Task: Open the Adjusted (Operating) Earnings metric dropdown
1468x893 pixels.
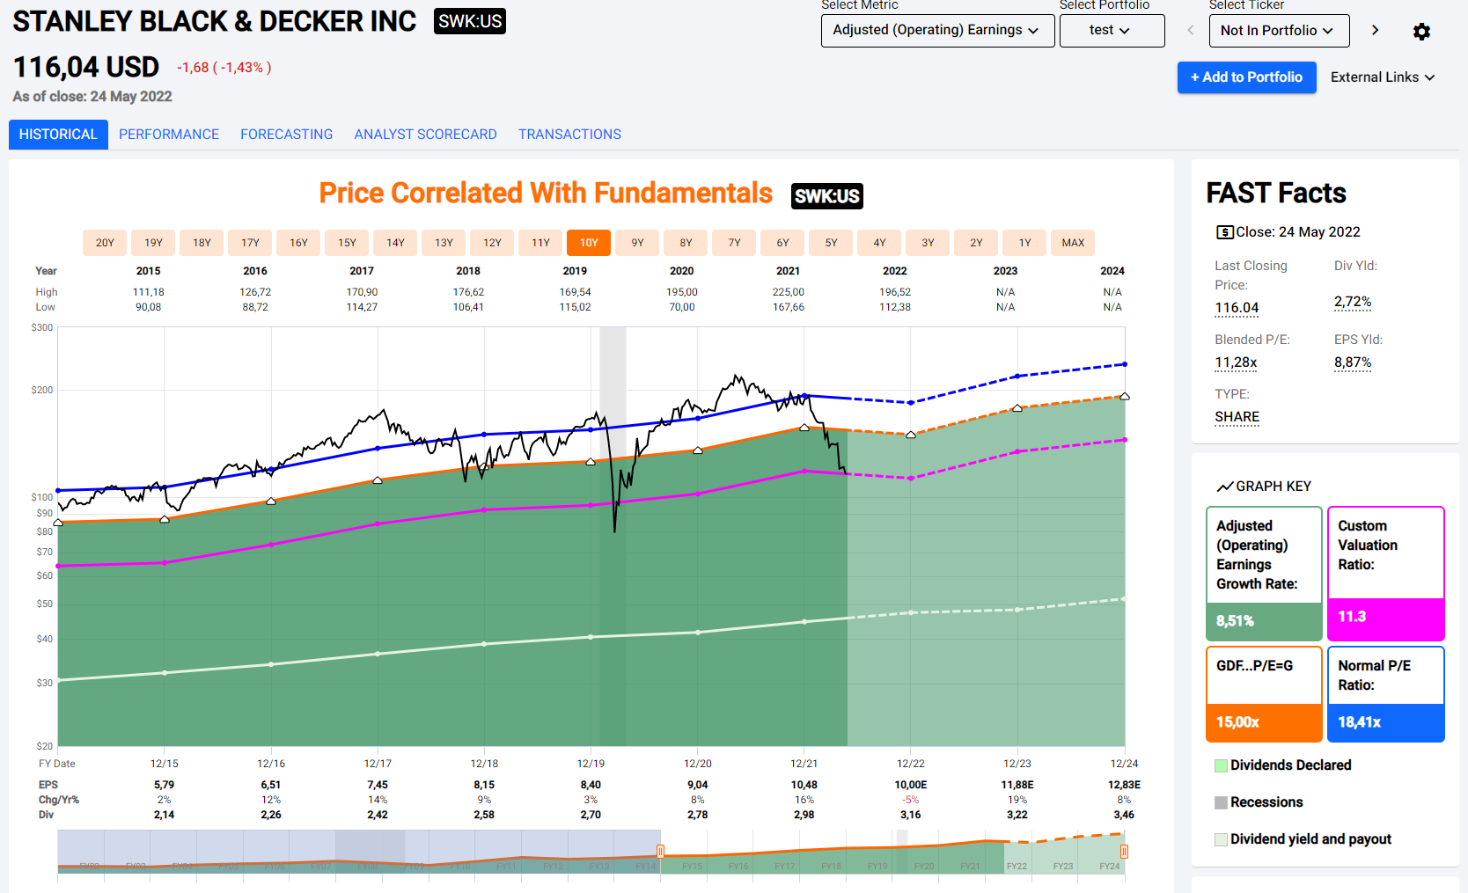Action: pyautogui.click(x=936, y=31)
